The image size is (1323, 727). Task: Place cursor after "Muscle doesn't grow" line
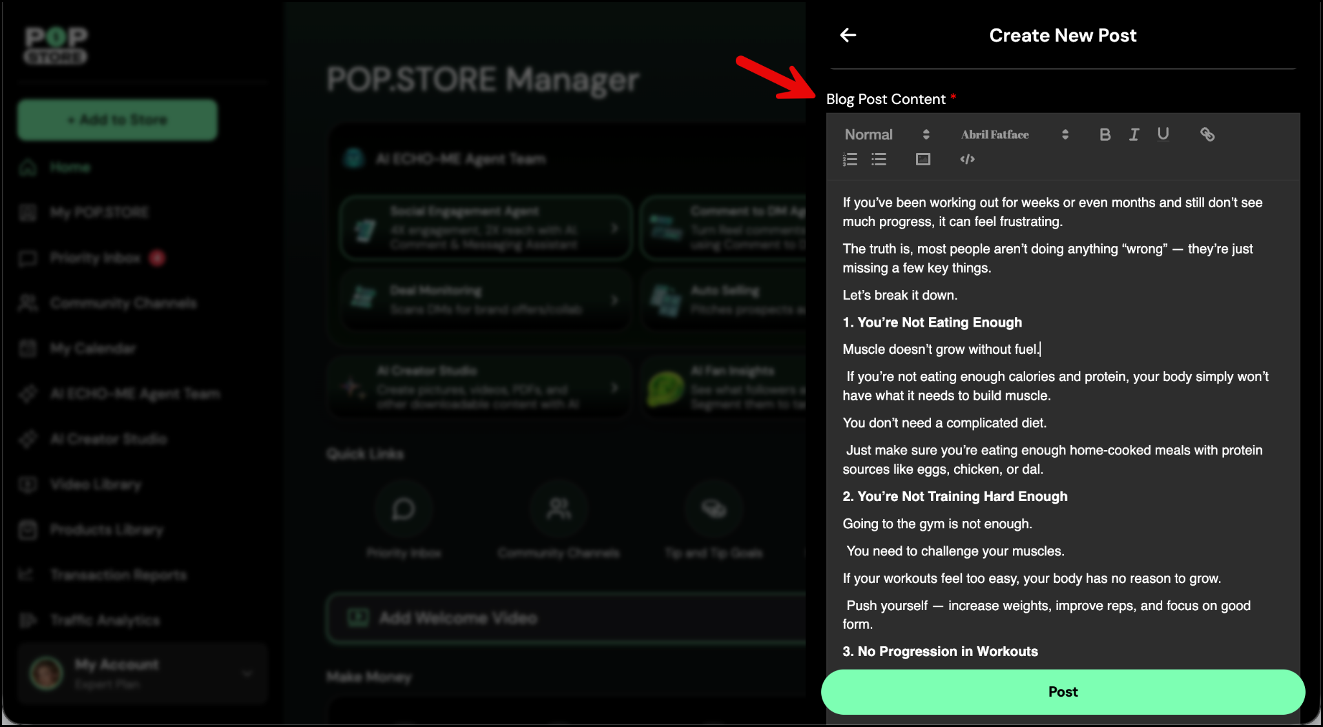pos(1040,349)
